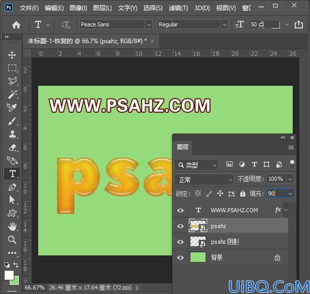
Task: Filter layers by smart objects icon
Action: click(x=279, y=164)
